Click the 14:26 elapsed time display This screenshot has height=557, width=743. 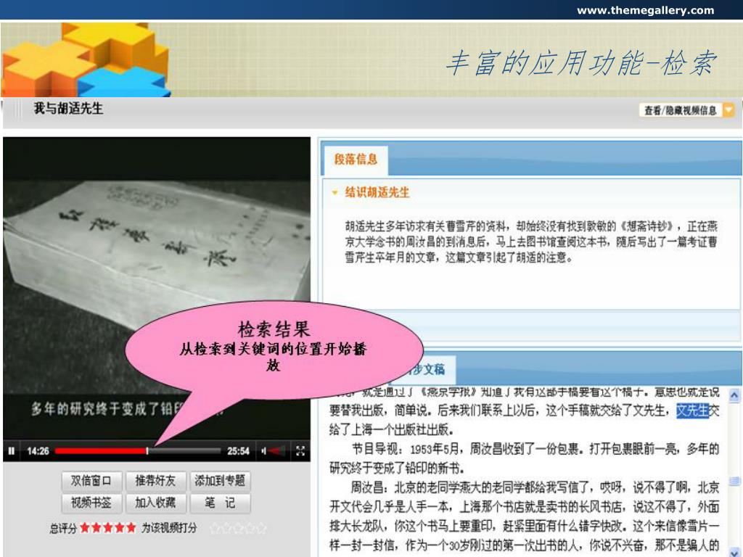38,451
